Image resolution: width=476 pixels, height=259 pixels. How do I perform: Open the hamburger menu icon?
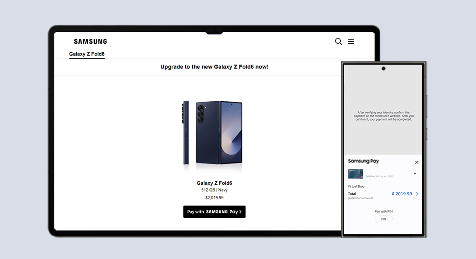coord(351,41)
